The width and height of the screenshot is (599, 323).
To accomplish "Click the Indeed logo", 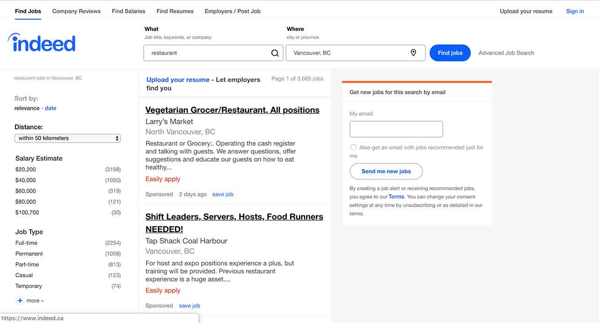I will (42, 43).
